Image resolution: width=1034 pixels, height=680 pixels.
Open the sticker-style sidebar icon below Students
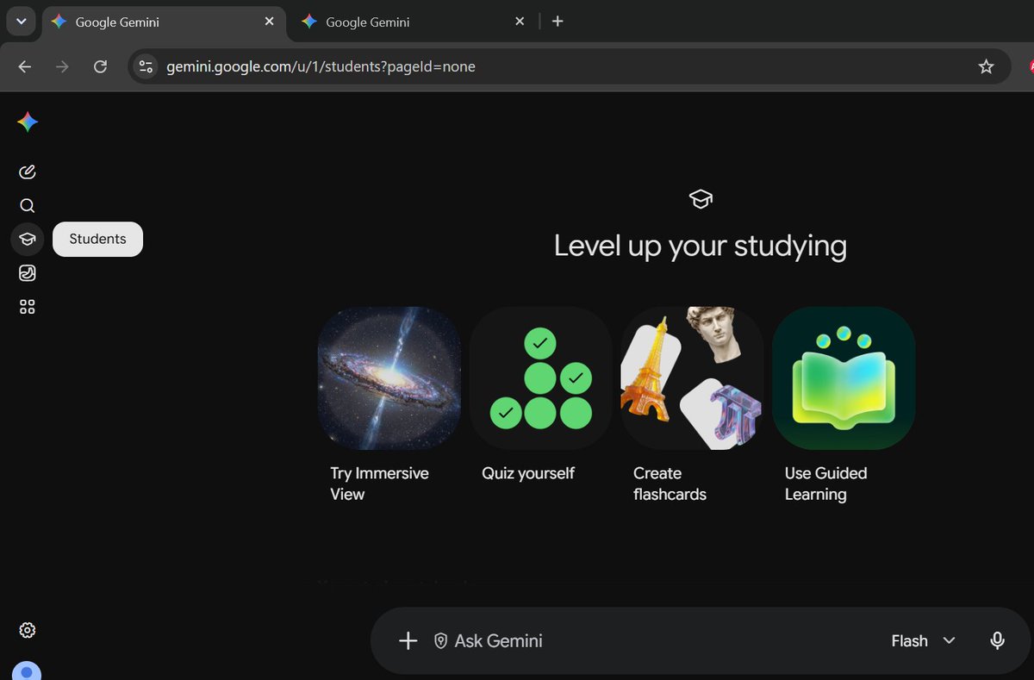[28, 273]
